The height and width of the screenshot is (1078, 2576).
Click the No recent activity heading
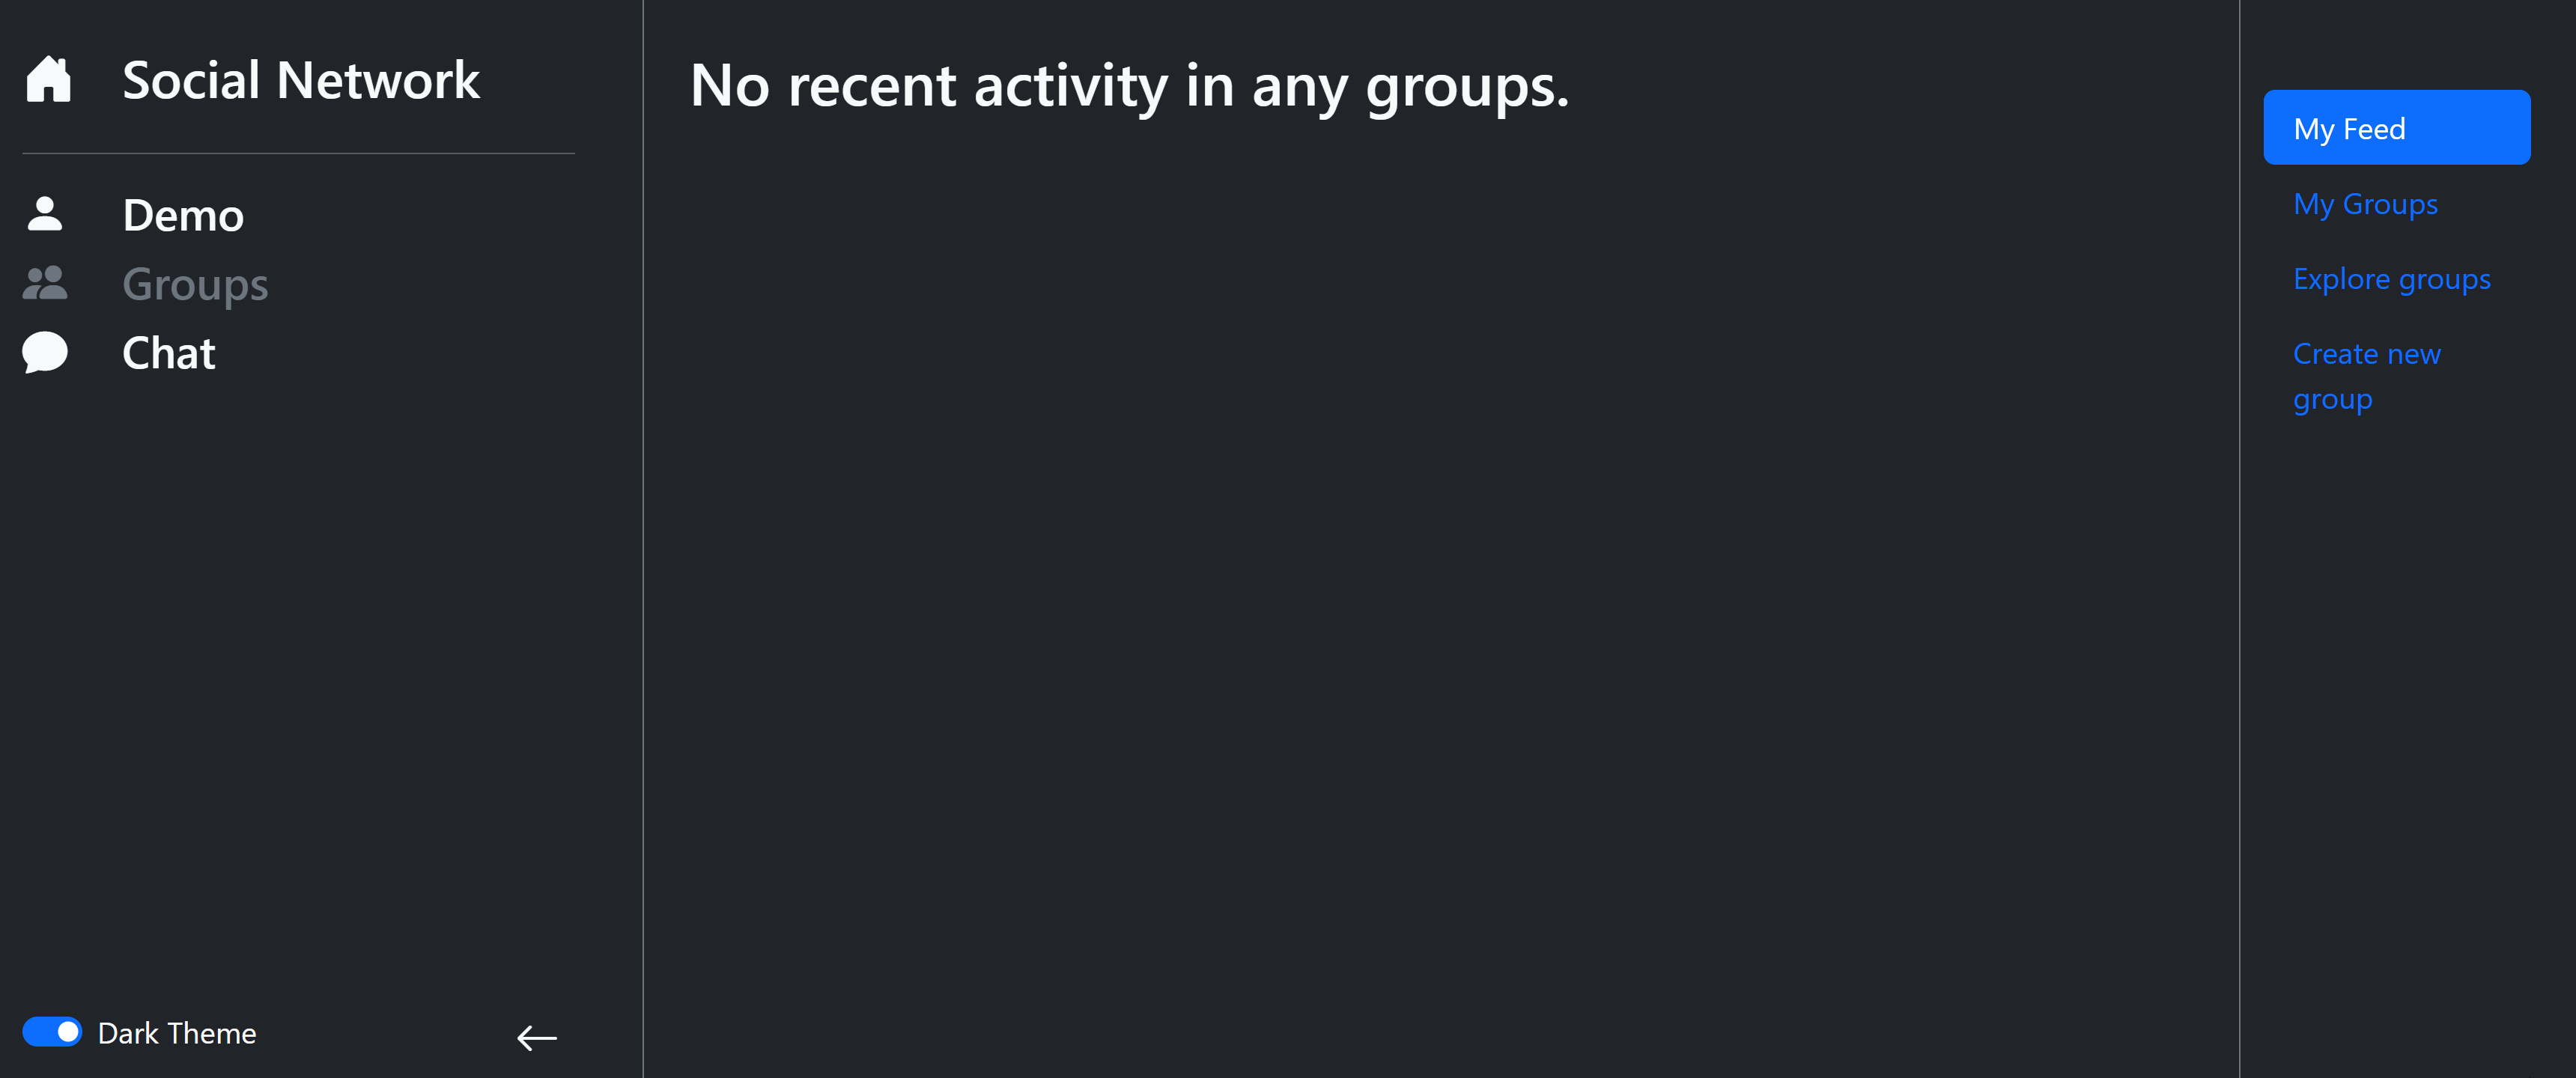tap(1129, 86)
